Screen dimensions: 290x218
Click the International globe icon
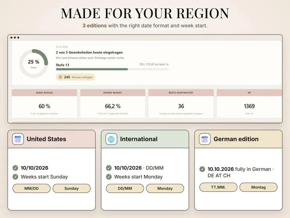(111, 139)
